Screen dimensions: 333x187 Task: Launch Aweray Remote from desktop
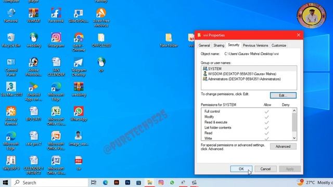(11, 116)
